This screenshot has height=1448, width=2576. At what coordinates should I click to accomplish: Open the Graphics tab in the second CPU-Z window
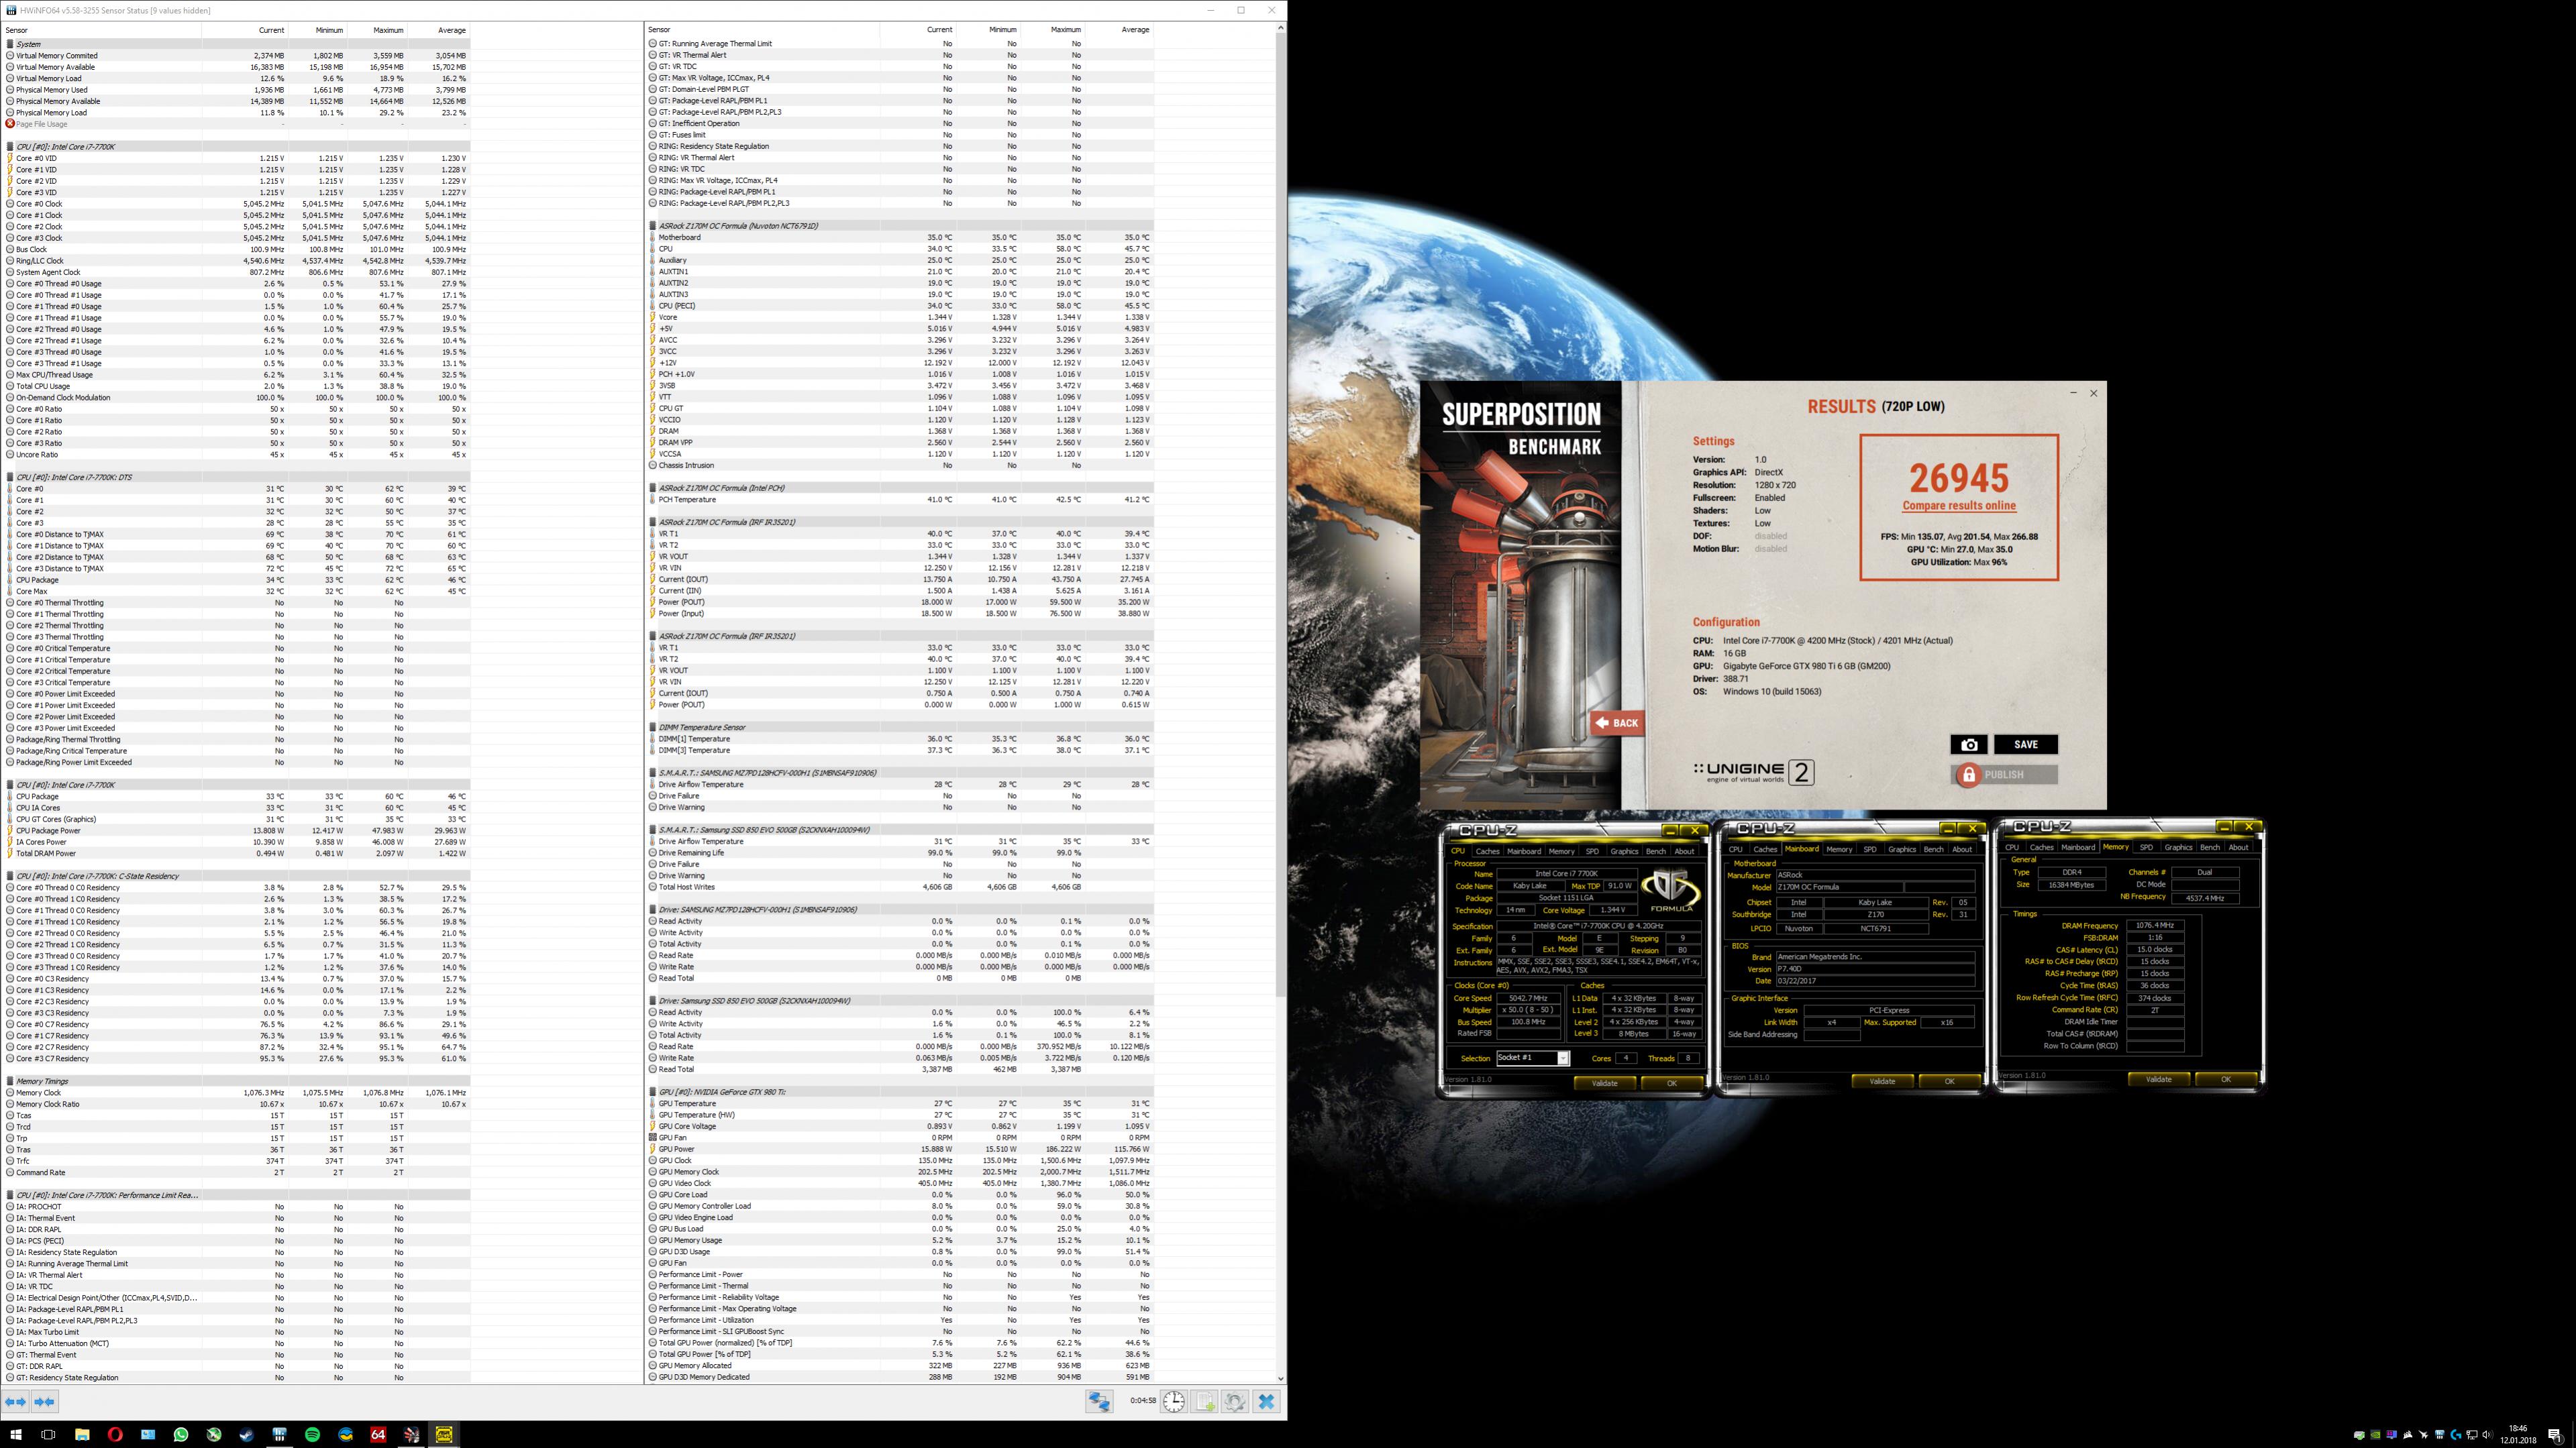(x=1901, y=849)
